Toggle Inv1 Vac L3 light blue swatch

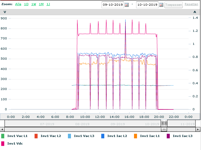pyautogui.click(x=69, y=136)
